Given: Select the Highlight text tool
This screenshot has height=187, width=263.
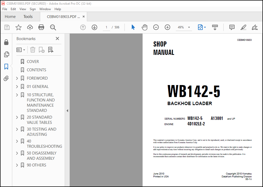Looking at the screenshot, I should tap(243, 27).
